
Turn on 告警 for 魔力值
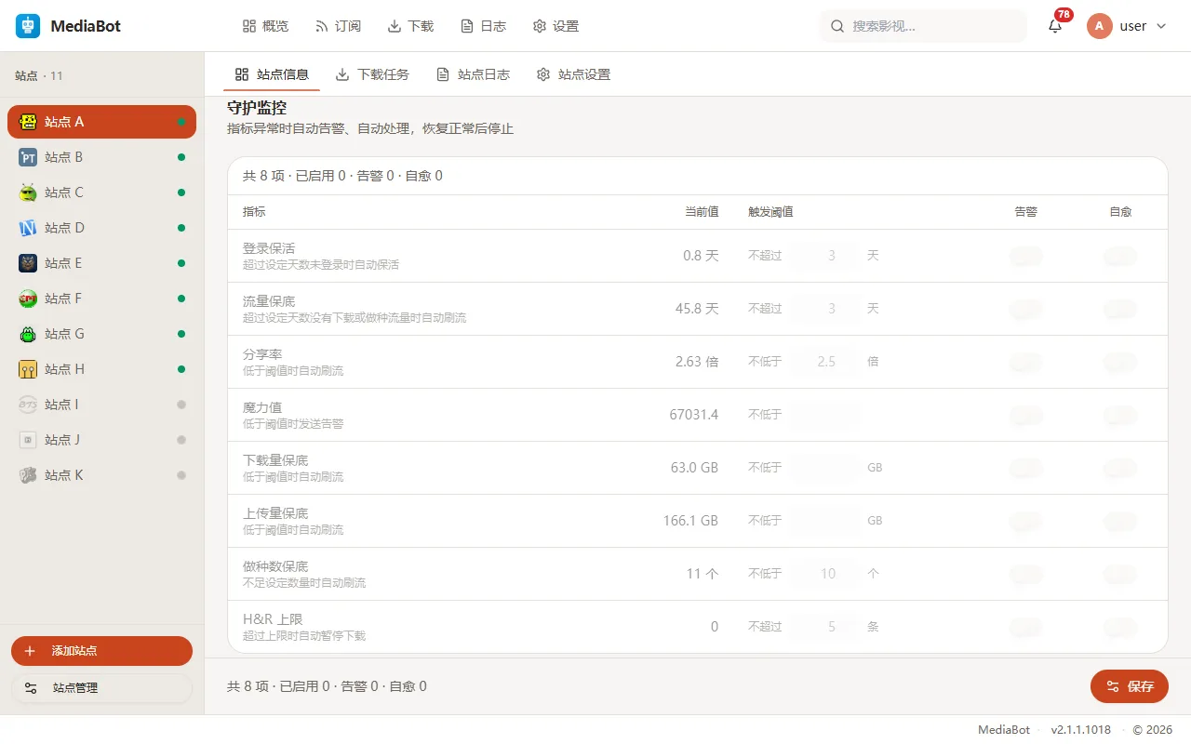[1026, 415]
